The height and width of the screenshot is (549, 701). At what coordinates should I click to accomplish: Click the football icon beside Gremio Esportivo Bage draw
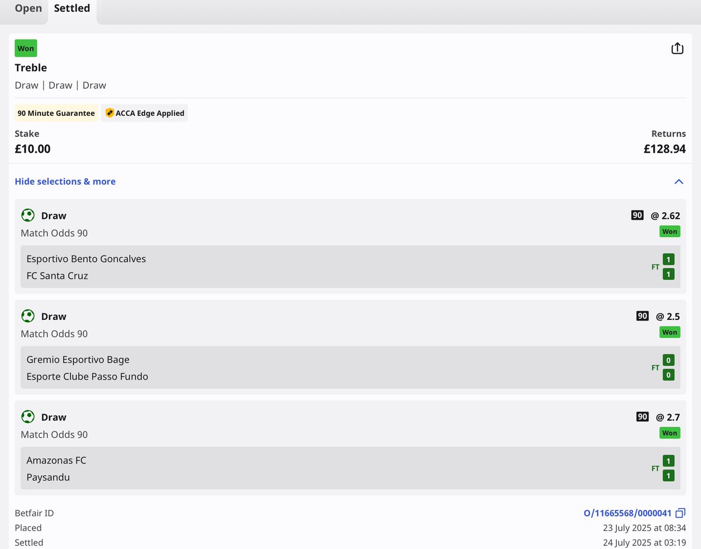tap(27, 316)
